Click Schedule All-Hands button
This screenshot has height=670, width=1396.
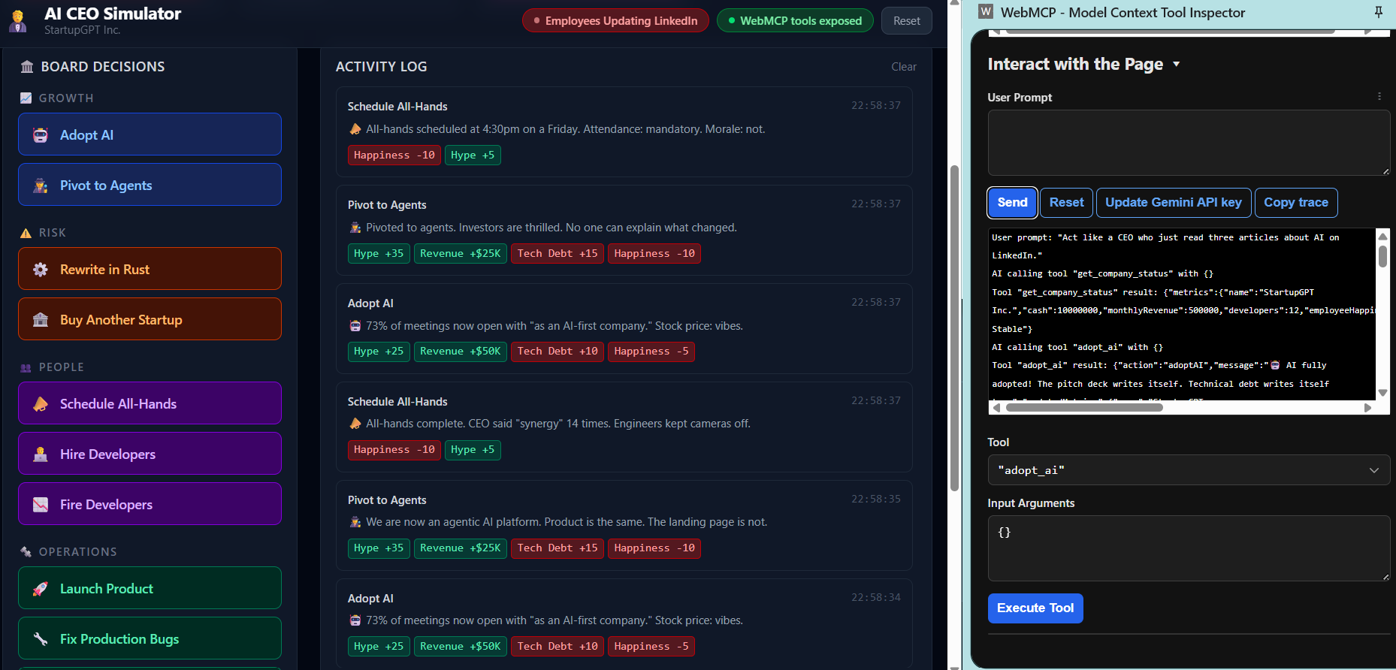pyautogui.click(x=150, y=403)
